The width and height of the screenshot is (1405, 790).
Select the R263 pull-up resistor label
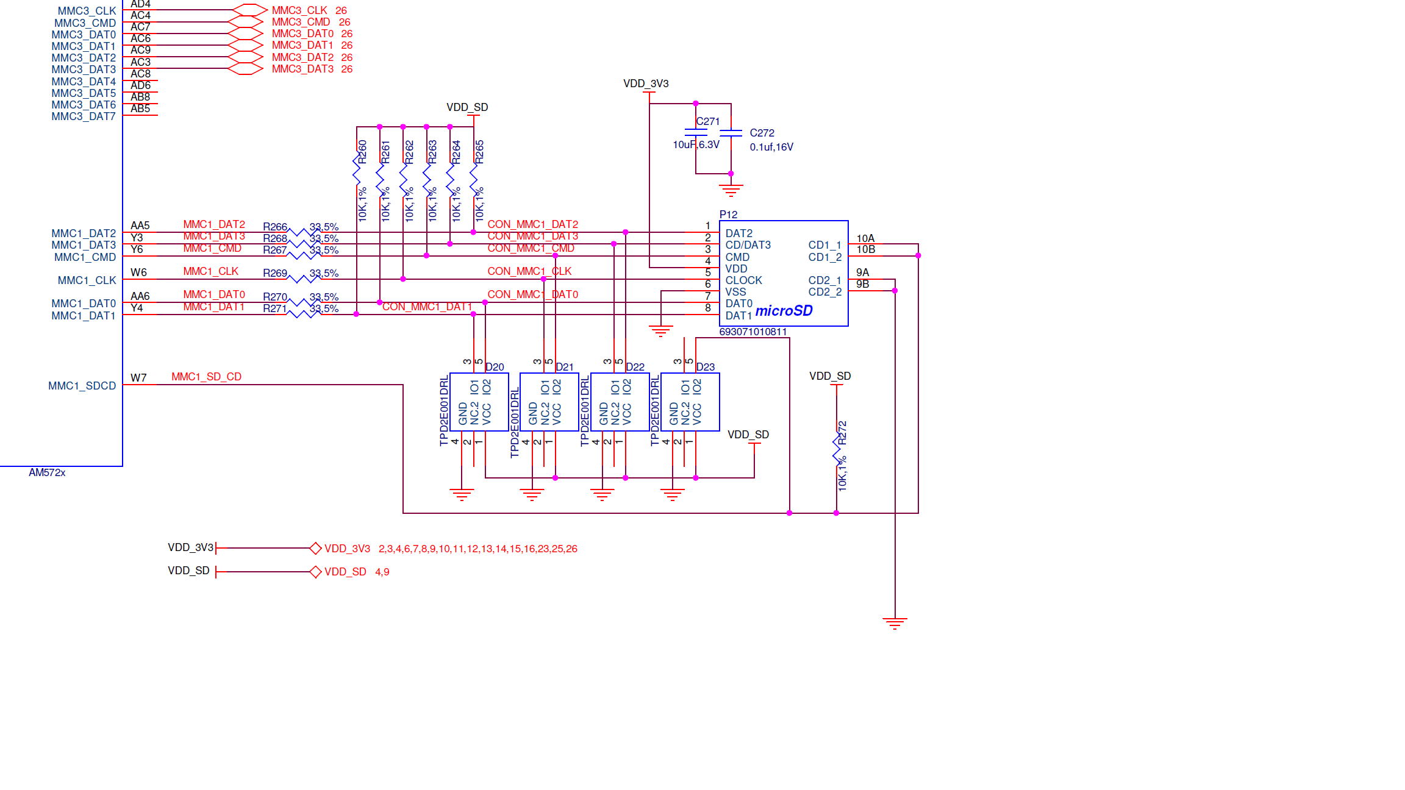click(x=432, y=152)
